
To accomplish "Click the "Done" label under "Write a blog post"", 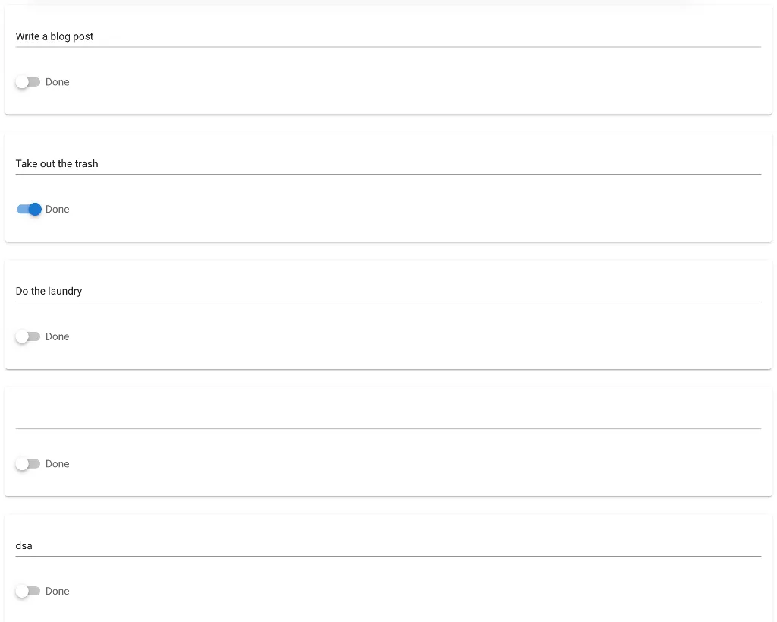I will (x=58, y=82).
